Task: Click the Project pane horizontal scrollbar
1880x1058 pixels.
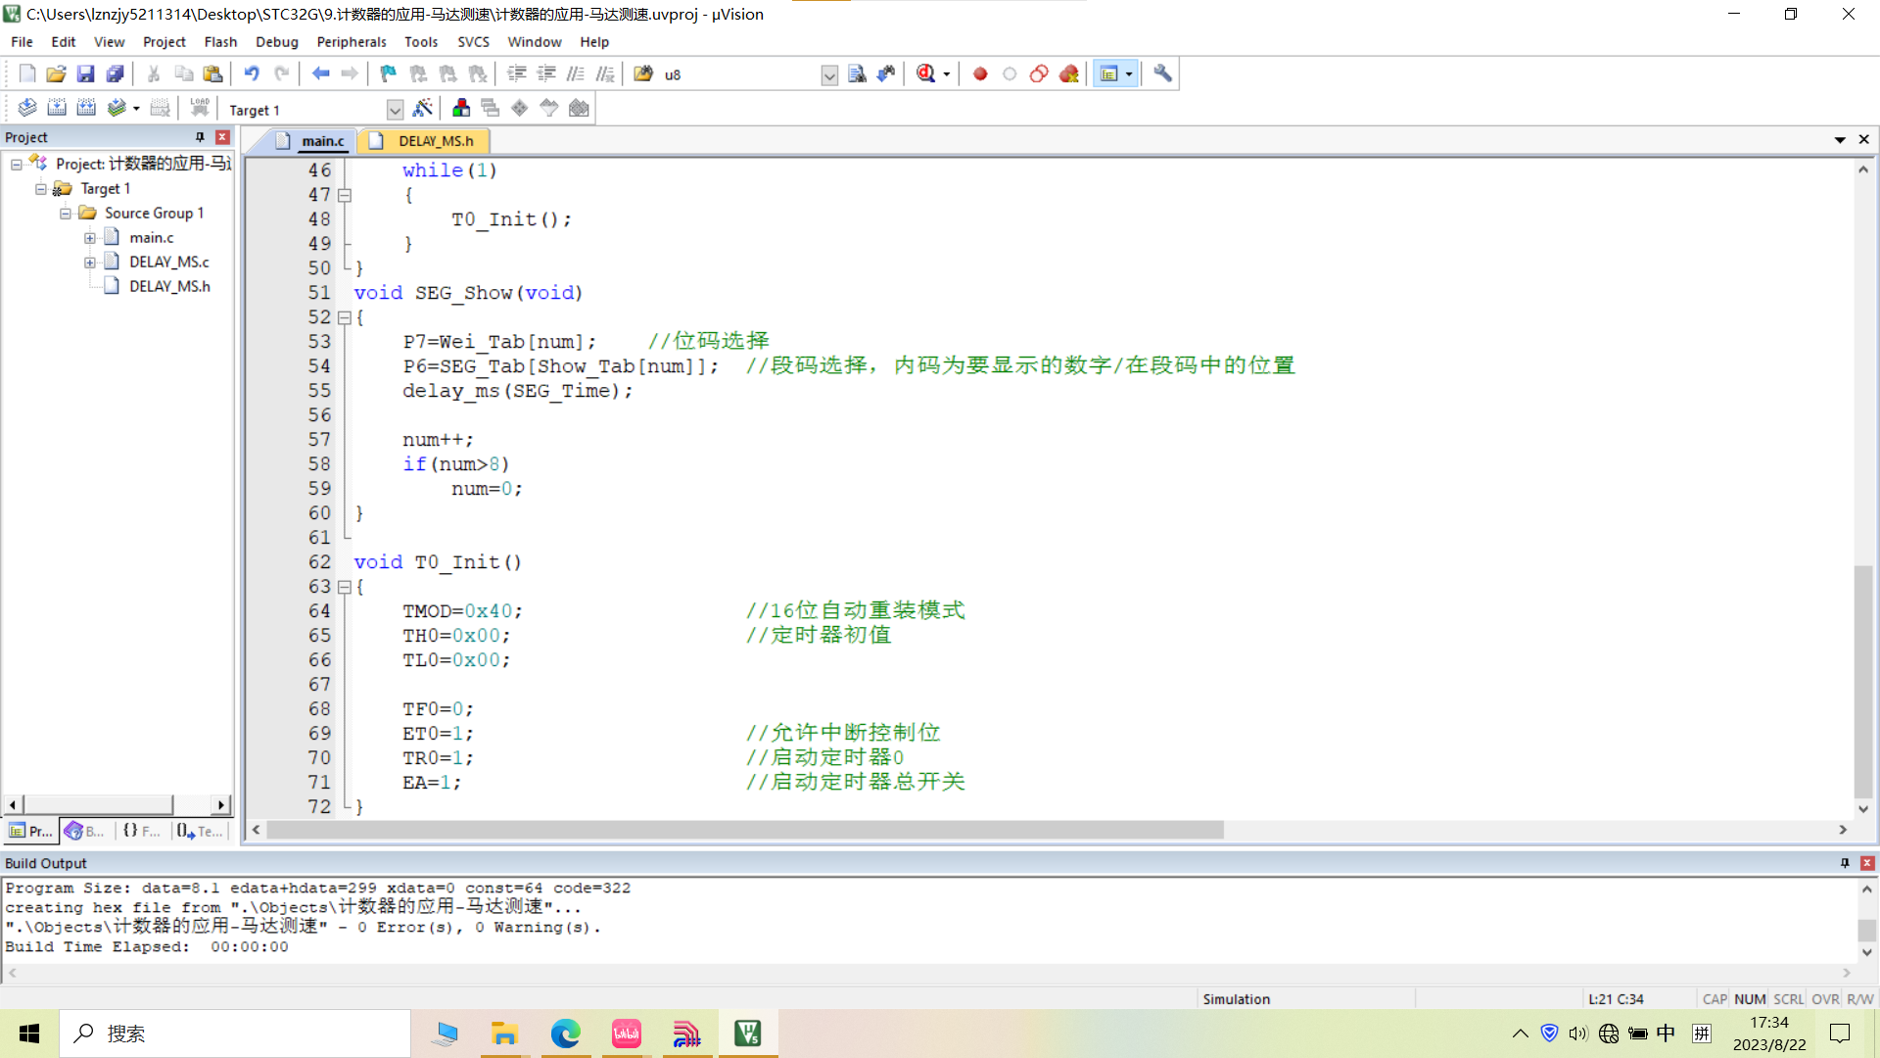Action: (x=98, y=804)
